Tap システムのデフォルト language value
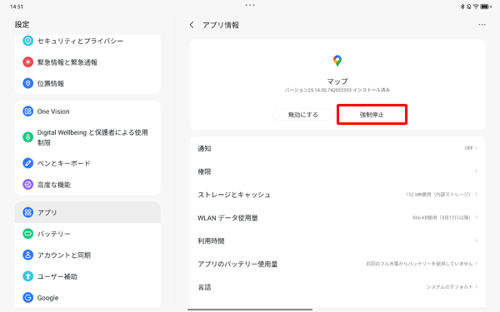The image size is (500, 312). [450, 287]
